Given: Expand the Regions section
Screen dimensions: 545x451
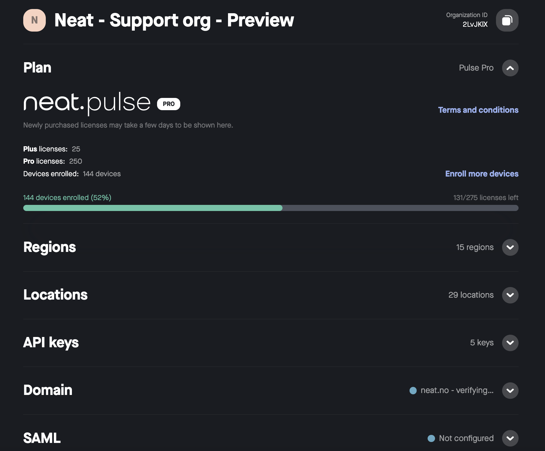Looking at the screenshot, I should click(x=510, y=247).
